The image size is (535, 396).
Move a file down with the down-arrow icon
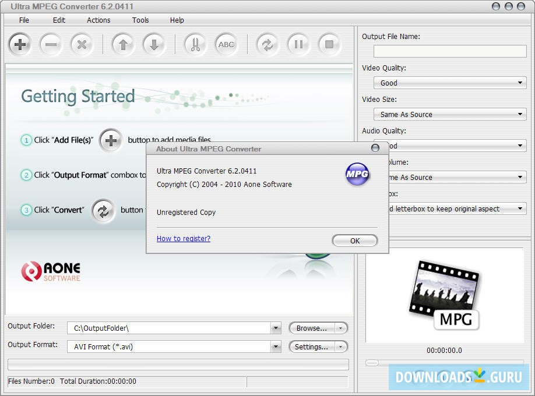coord(154,44)
